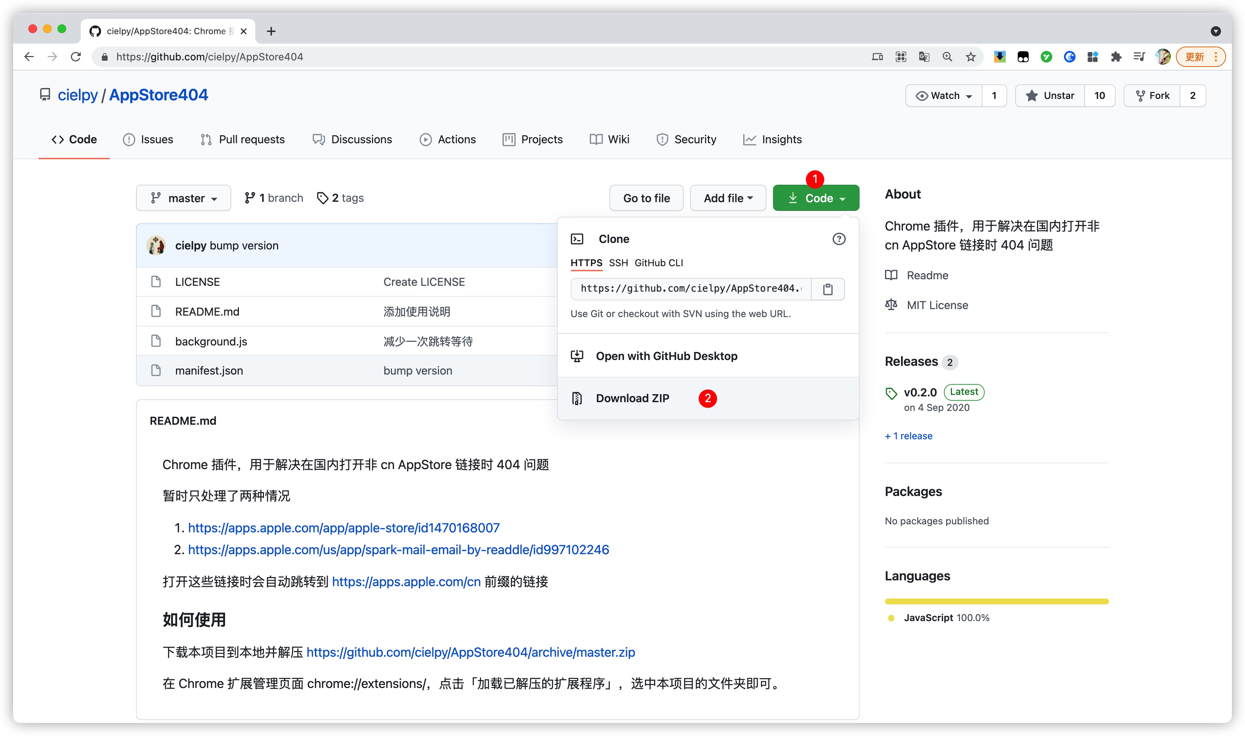This screenshot has width=1245, height=736.
Task: Click the browser reload icon
Action: (x=76, y=57)
